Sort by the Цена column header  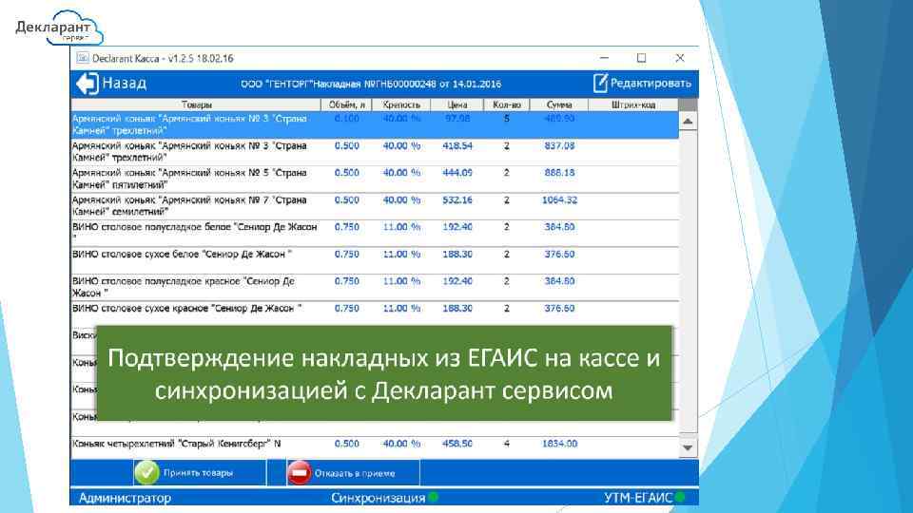click(457, 104)
